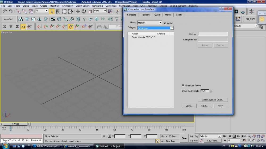Open the Graph Editors menu
The height and width of the screenshot is (149, 266).
coord(82,6)
